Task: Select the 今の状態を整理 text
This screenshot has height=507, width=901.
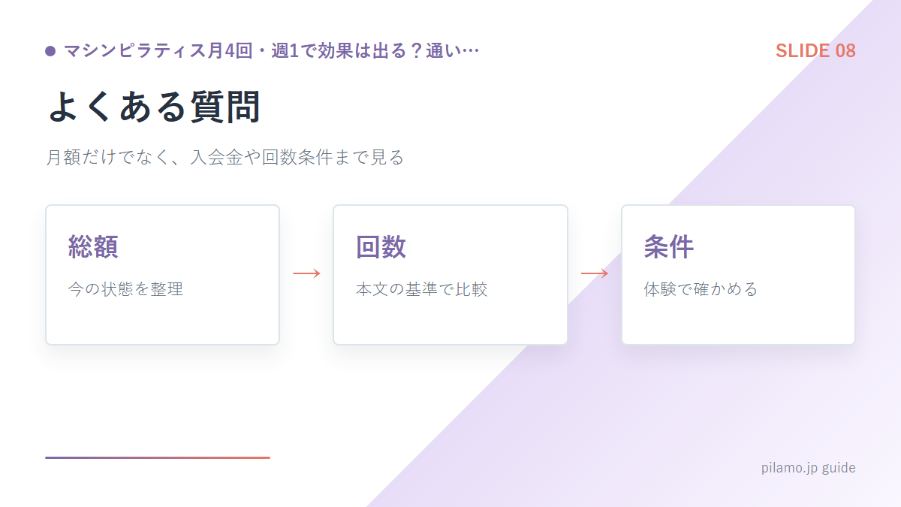Action: (125, 289)
